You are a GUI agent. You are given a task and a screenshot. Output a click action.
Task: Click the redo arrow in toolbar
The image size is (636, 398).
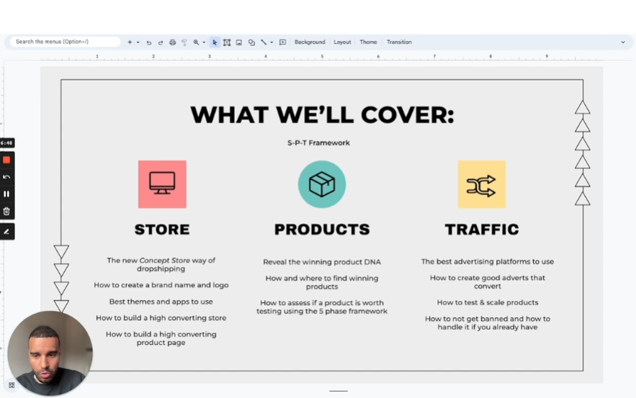tap(161, 42)
